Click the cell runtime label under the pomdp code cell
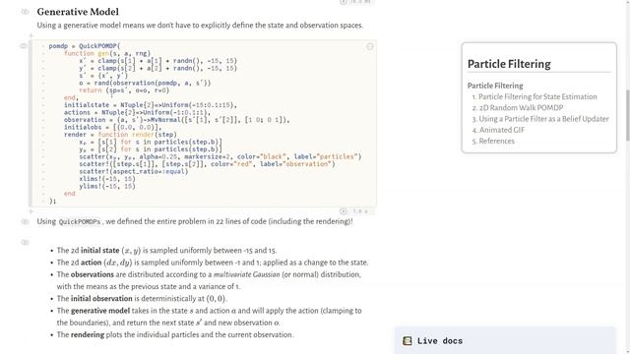 click(359, 211)
